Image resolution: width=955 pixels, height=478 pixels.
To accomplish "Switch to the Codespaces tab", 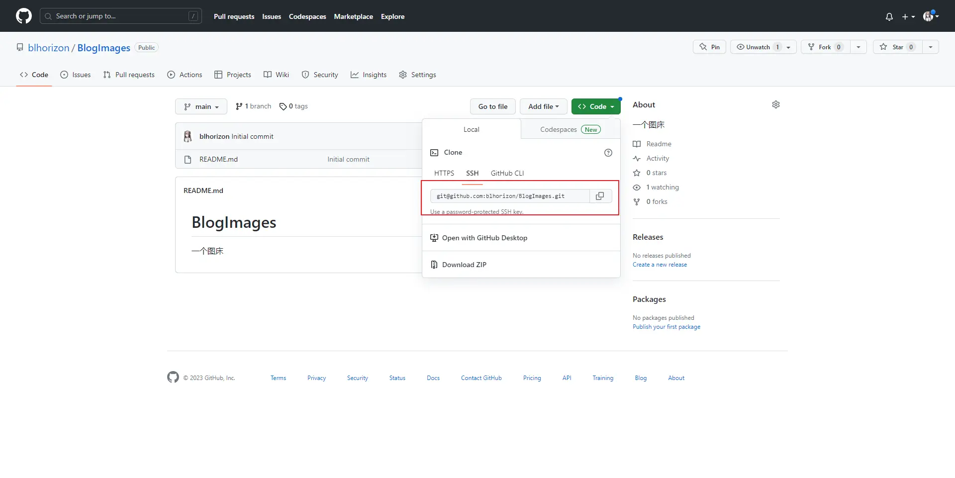I will 570,129.
